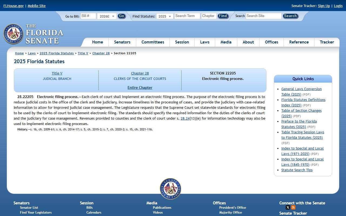Image resolution: width=346 pixels, height=216 pixels.
Task: Focus the statutes Search Term field
Action: click(187, 16)
